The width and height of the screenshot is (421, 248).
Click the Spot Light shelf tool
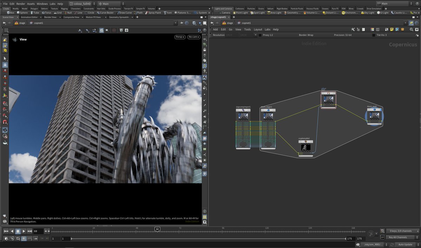(x=258, y=13)
